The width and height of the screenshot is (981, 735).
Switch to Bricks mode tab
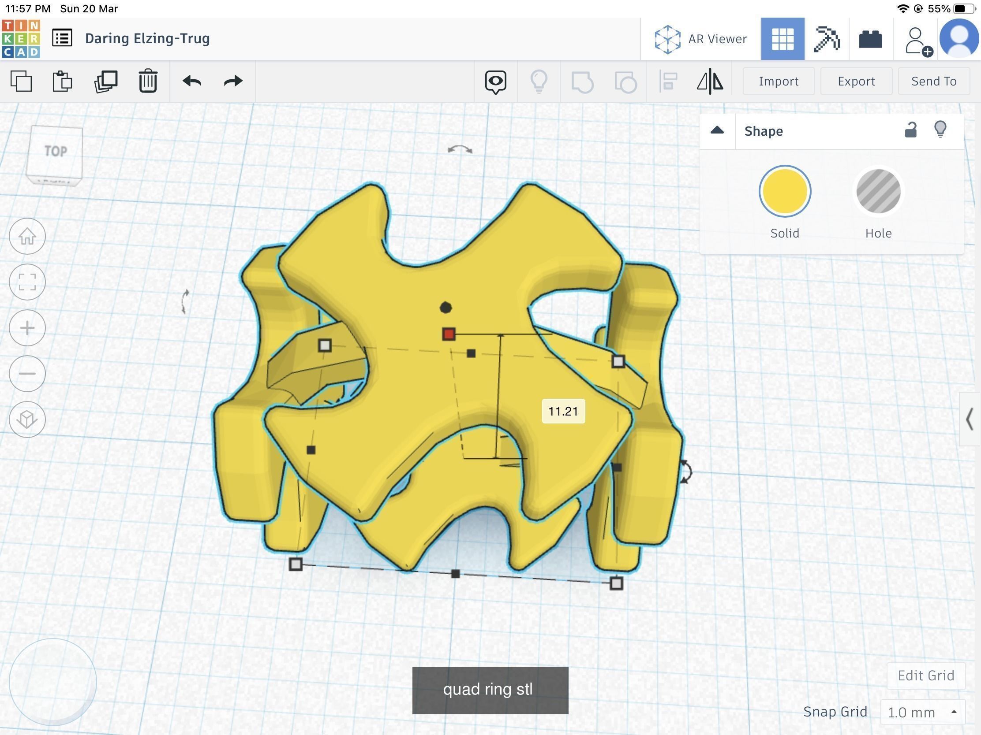(870, 39)
